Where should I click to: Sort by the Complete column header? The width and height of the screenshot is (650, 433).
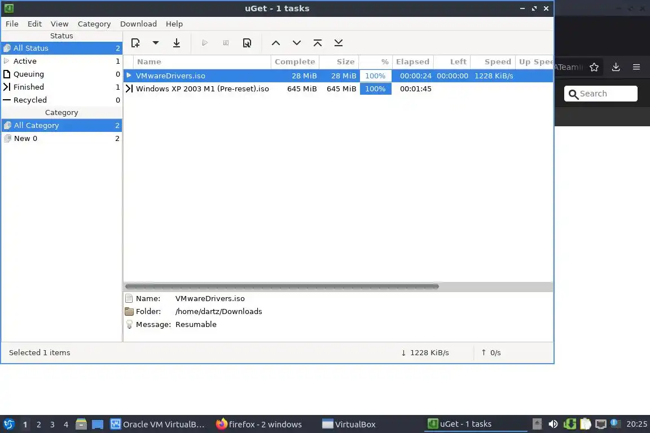[x=295, y=62]
